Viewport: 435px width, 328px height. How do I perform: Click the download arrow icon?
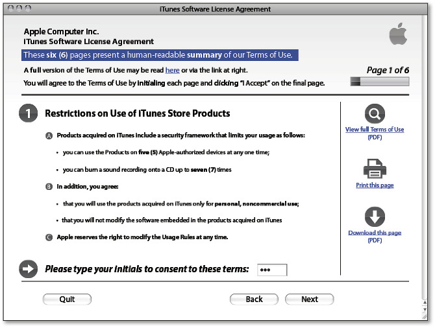(375, 217)
